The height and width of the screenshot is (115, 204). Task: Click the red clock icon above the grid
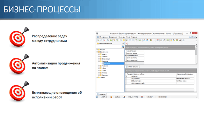127,43
